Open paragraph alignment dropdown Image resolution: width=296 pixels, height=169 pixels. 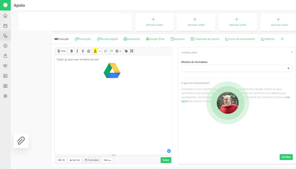click(118, 51)
